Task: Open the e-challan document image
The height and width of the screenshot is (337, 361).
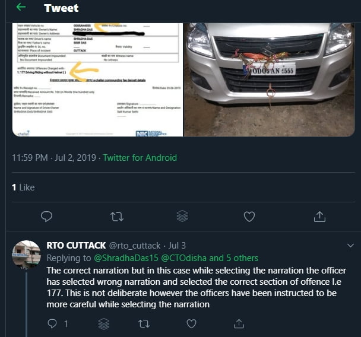Action: click(97, 80)
